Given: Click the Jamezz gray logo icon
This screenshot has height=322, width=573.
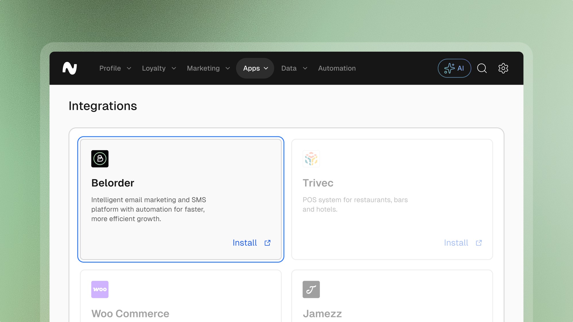Looking at the screenshot, I should (x=311, y=289).
